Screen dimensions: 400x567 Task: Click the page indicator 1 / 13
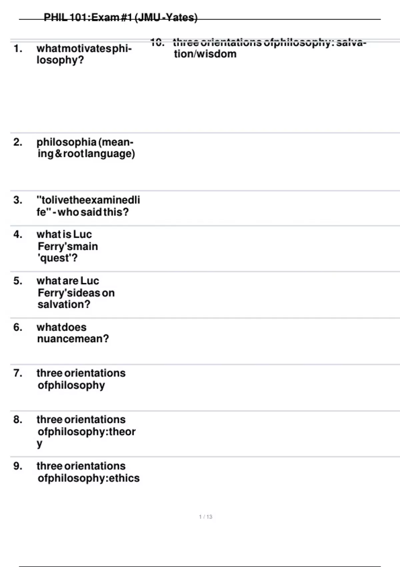point(206,517)
